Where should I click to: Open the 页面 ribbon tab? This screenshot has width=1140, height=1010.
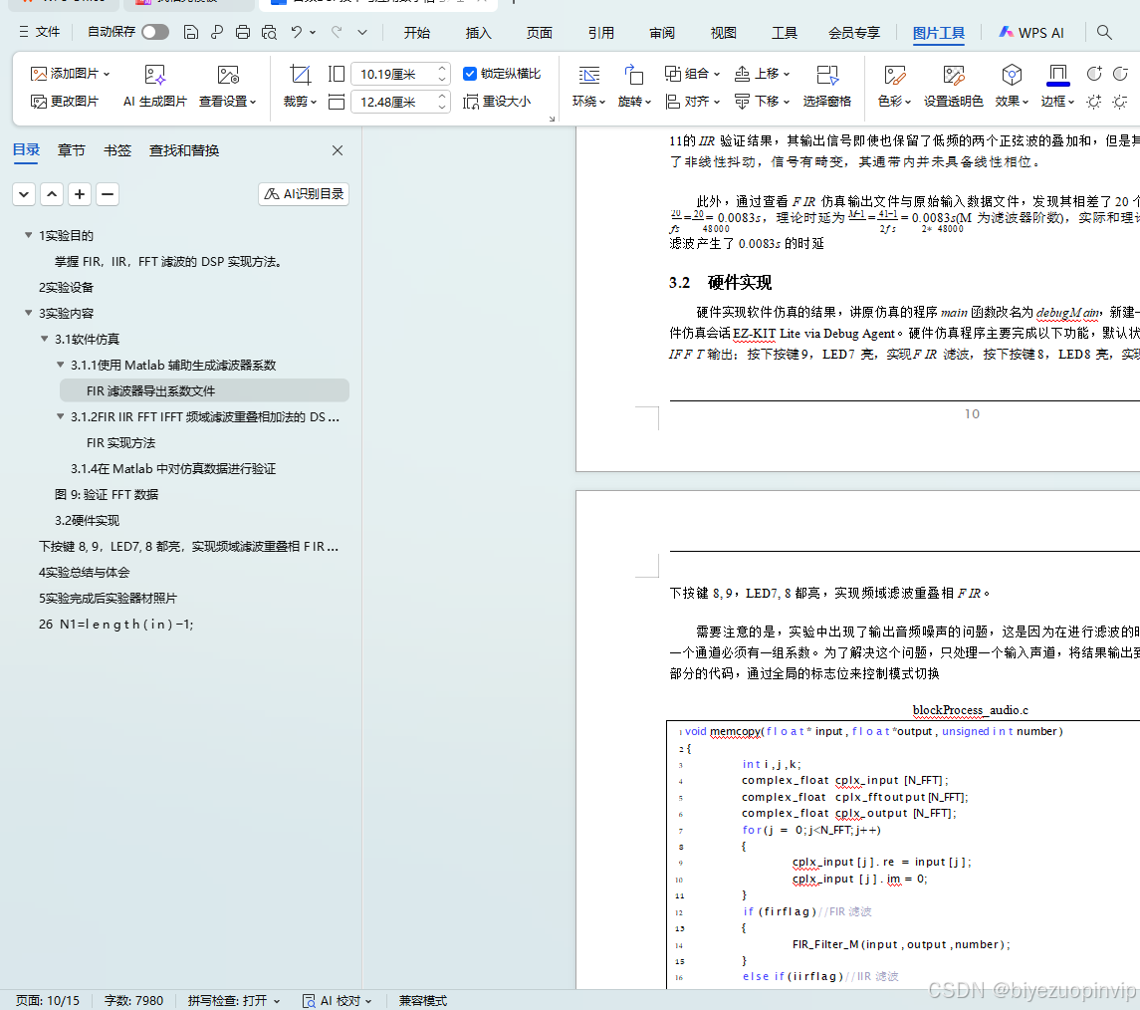(540, 33)
